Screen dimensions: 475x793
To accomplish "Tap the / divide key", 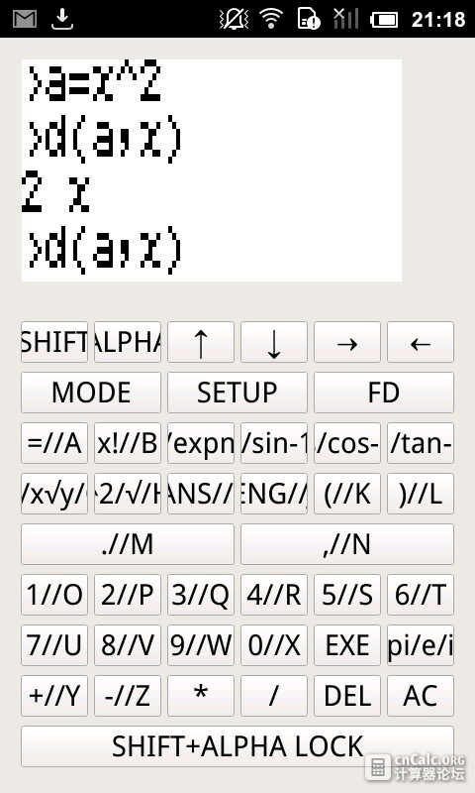I will [x=274, y=696].
